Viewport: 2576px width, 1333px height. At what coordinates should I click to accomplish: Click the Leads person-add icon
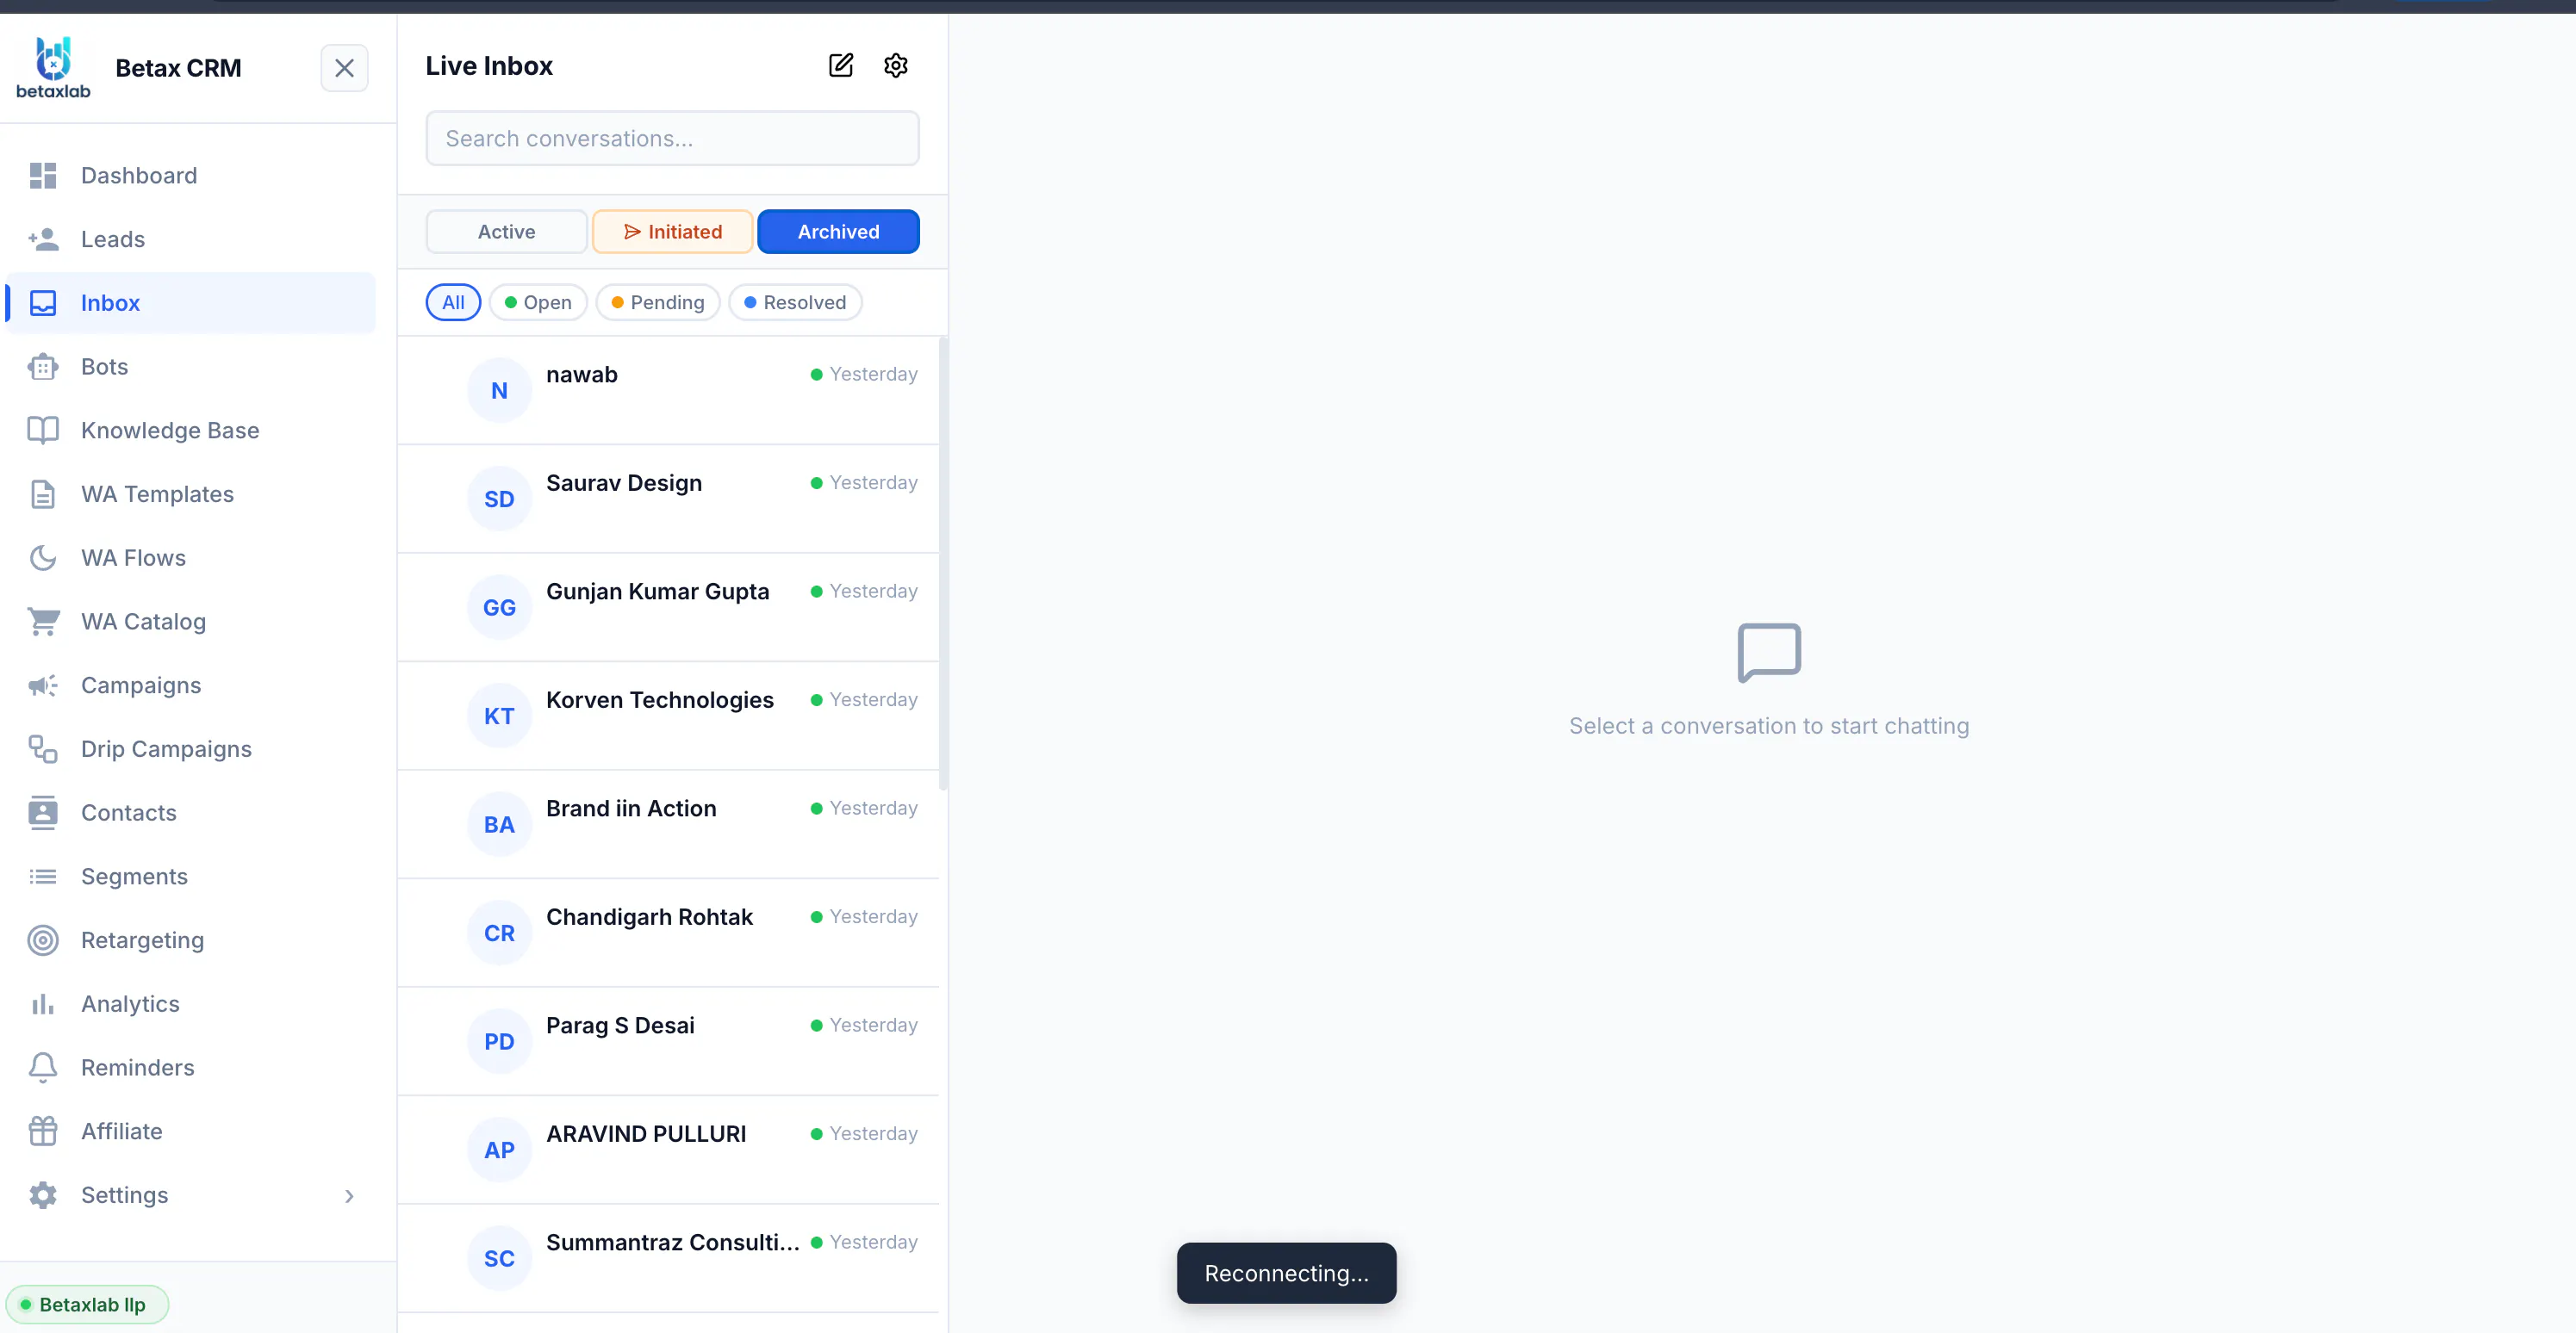click(x=43, y=239)
